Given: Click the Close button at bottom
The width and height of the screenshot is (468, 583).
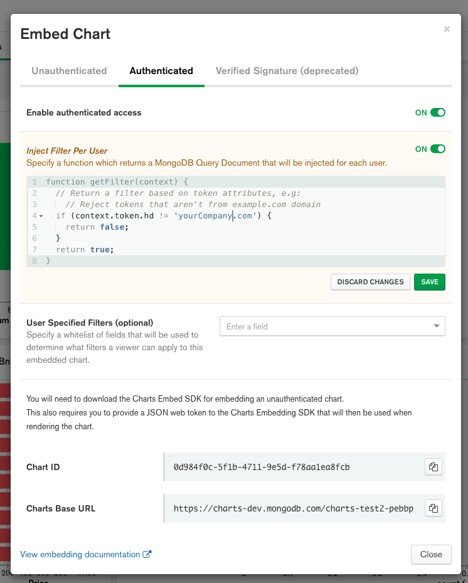Looking at the screenshot, I should click(431, 554).
